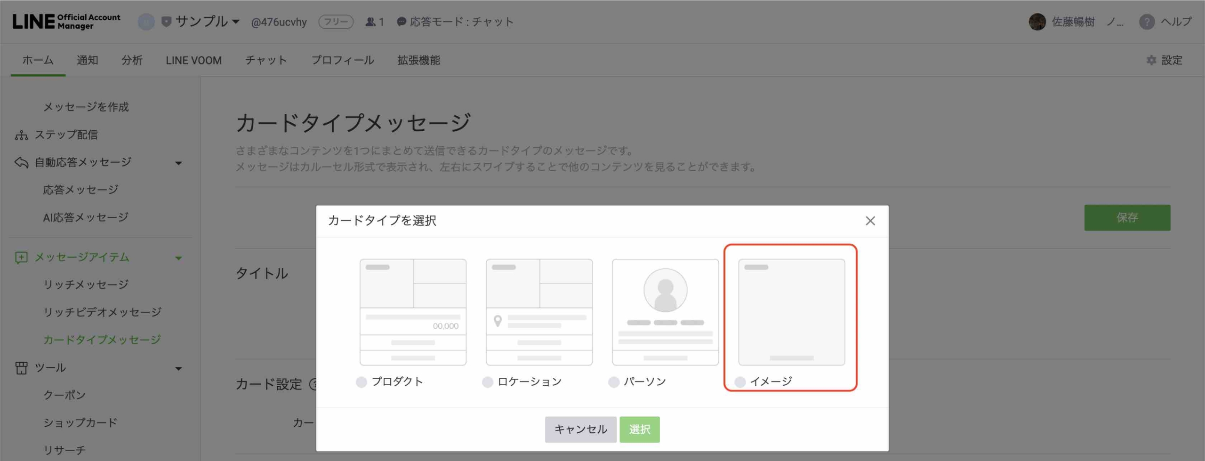Click the tools shop icon in sidebar
The width and height of the screenshot is (1205, 461).
coord(21,368)
